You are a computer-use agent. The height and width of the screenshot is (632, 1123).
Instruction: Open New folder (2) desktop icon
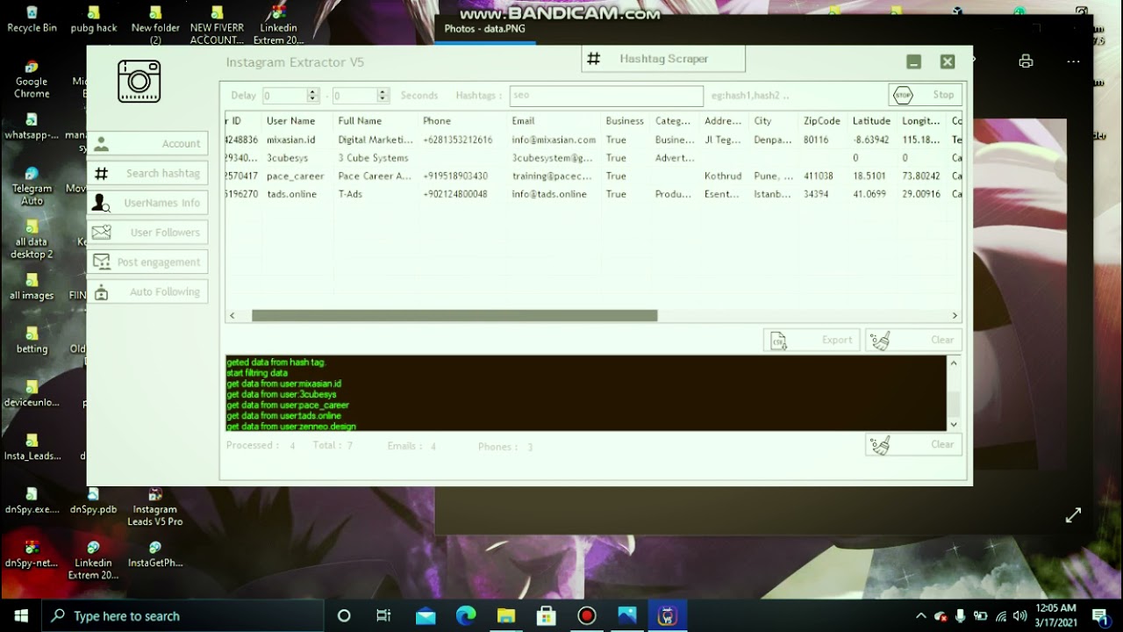[155, 25]
